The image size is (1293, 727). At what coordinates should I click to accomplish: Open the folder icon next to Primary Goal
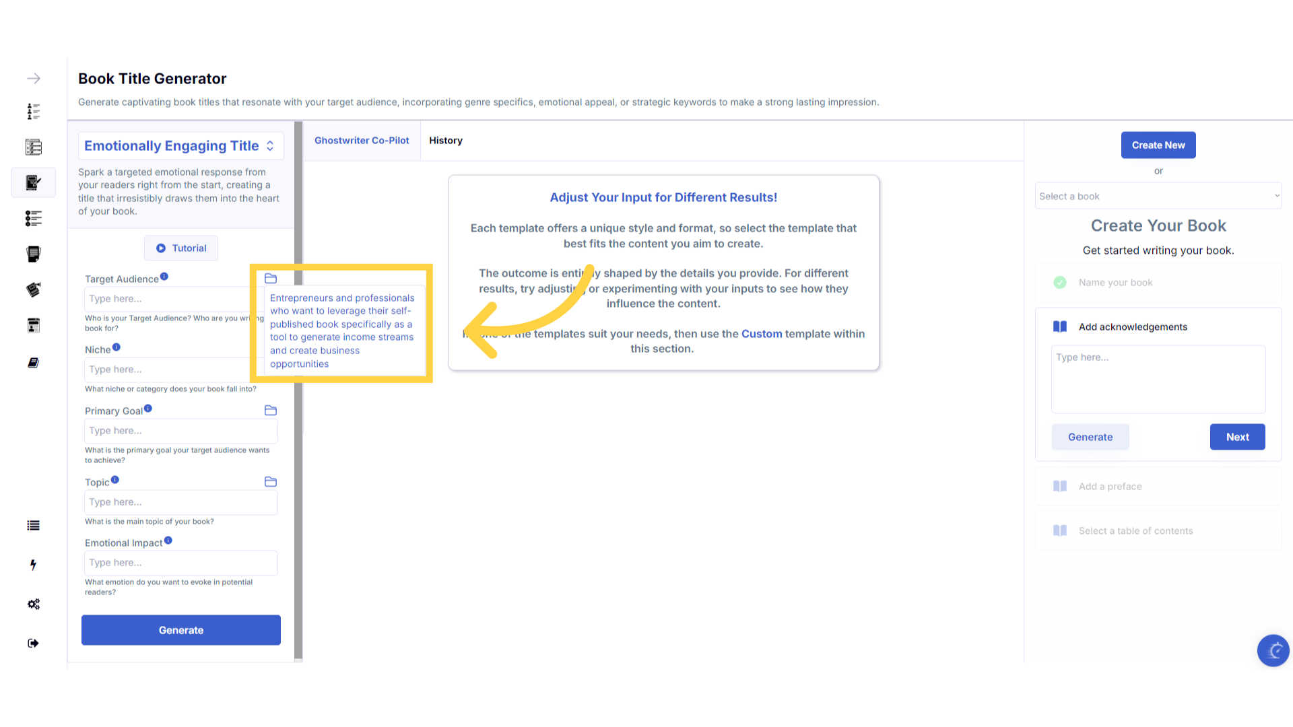click(271, 411)
